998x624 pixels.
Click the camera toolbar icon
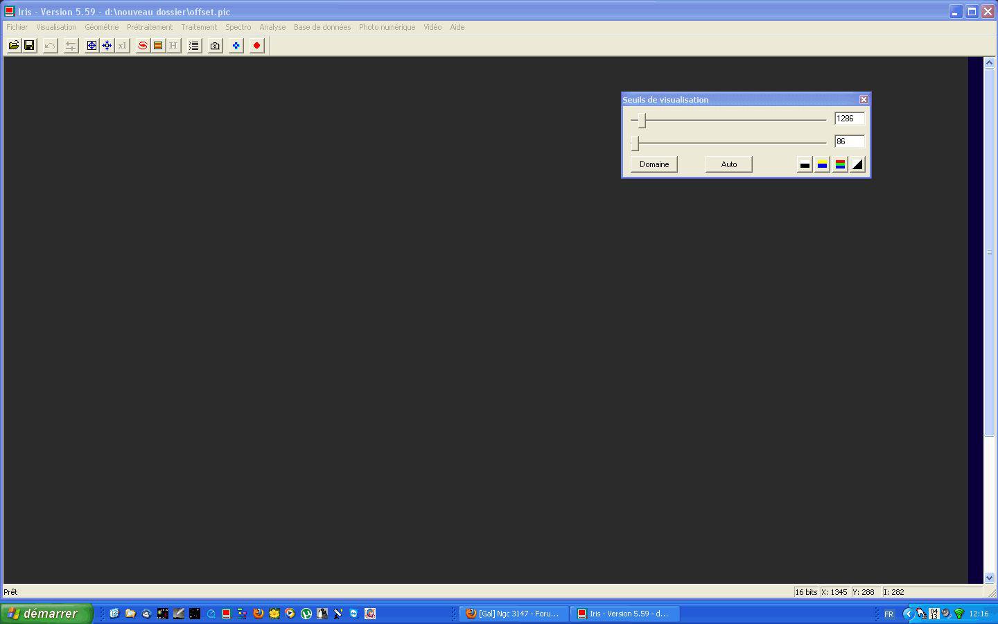[215, 46]
